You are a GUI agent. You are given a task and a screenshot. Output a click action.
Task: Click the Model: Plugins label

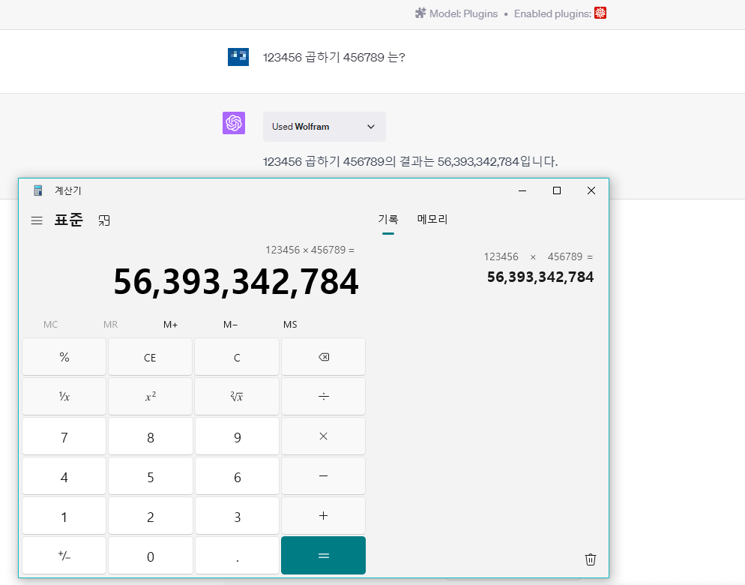(464, 13)
